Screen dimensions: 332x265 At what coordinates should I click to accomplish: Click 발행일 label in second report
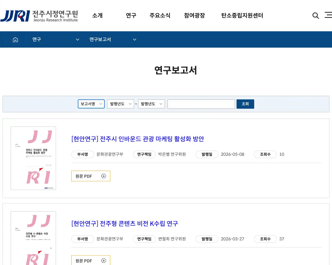(207, 239)
